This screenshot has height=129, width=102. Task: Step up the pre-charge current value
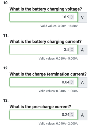[x=72, y=114]
